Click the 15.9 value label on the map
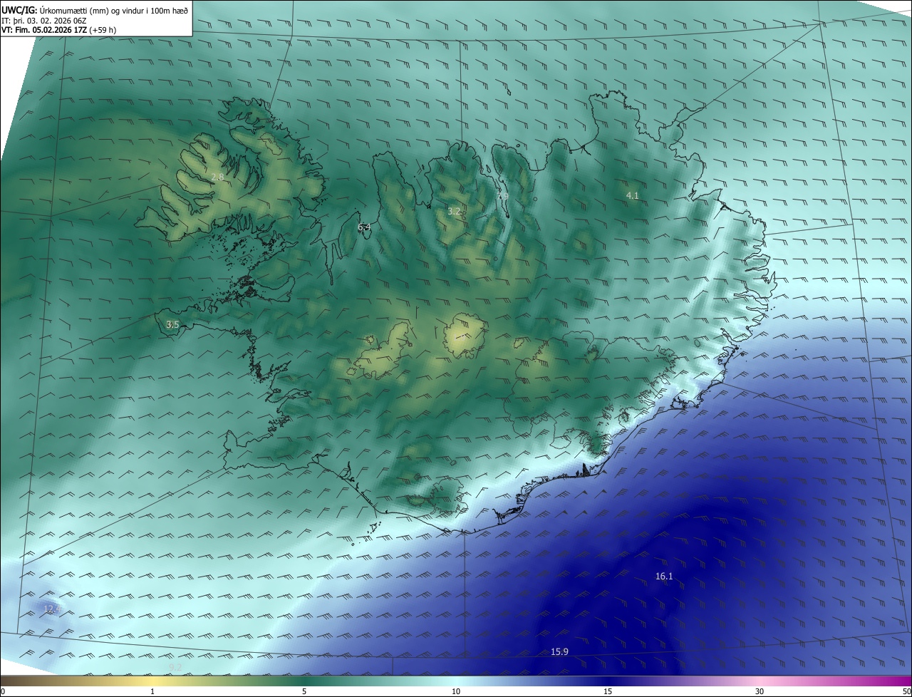 point(559,652)
